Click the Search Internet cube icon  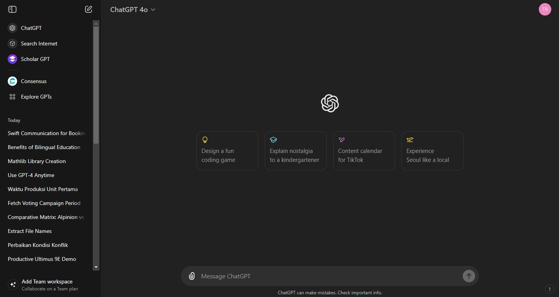coord(13,43)
